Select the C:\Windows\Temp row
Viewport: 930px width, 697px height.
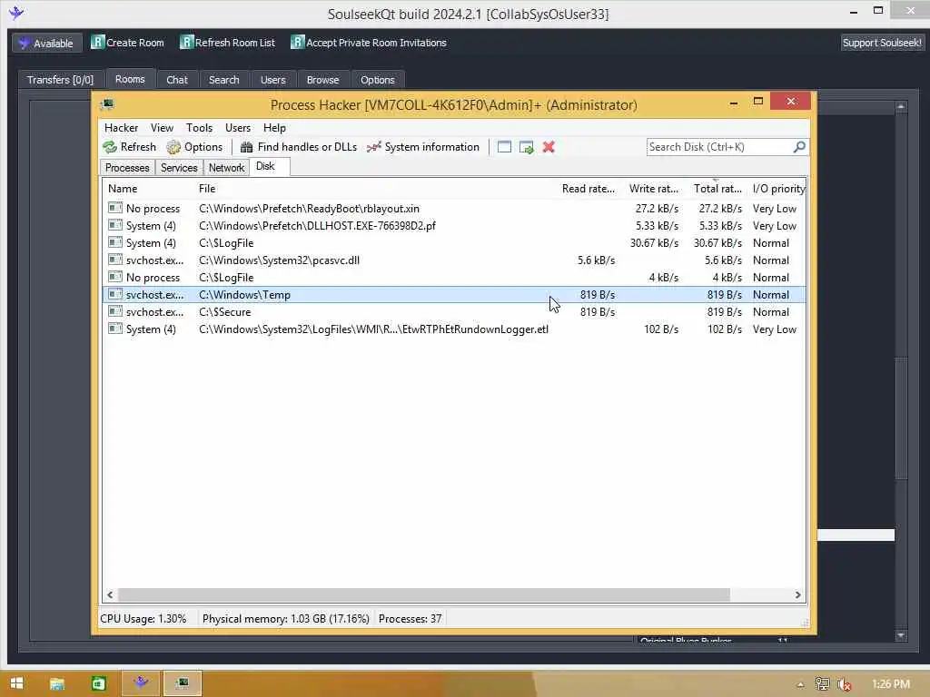pos(454,295)
